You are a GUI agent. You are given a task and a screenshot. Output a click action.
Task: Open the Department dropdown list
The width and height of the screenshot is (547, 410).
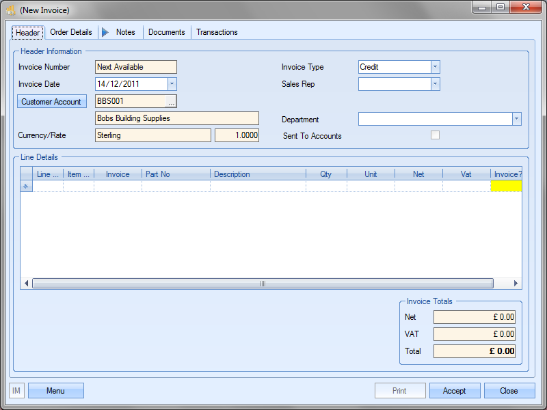tap(516, 119)
